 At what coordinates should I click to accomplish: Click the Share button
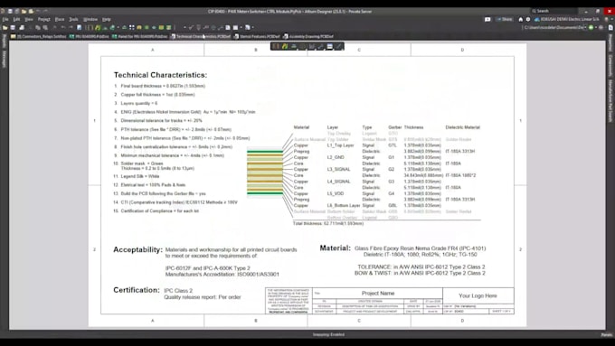click(504, 19)
